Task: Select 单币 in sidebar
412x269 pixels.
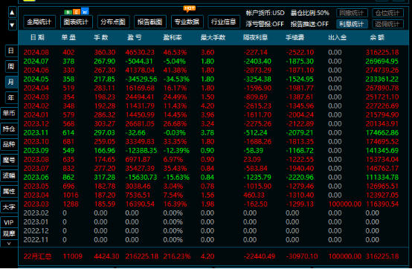Action: [x=9, y=114]
